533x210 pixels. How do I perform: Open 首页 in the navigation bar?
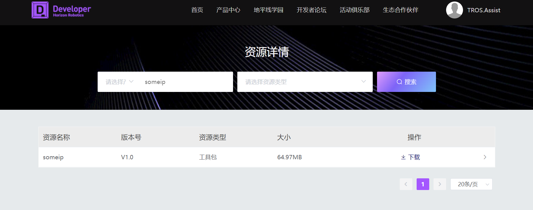click(197, 10)
